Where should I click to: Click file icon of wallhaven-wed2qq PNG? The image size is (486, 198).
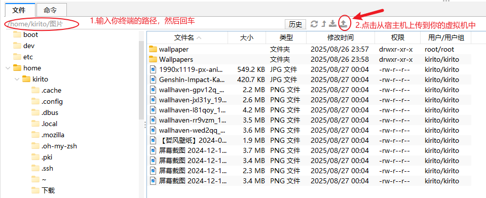tap(153, 130)
